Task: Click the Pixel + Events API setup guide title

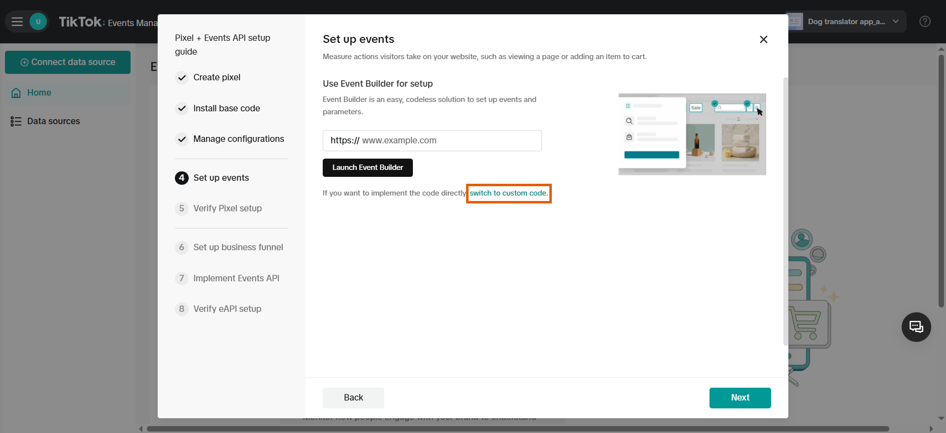Action: pyautogui.click(x=223, y=45)
